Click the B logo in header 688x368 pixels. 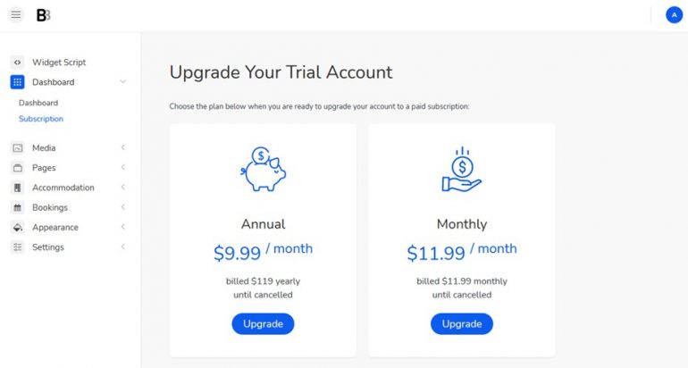[x=43, y=15]
